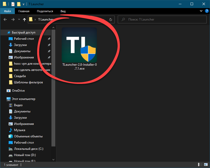210x168 pixels.
Task: Open OneDrive in navigation pane
Action: point(18,91)
